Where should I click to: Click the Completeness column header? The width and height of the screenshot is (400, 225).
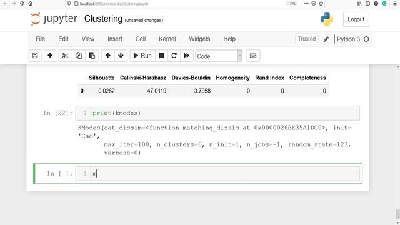point(307,77)
